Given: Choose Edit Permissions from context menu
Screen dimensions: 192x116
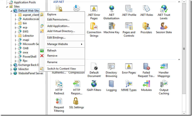Looking at the screenshot, I should (62, 19).
